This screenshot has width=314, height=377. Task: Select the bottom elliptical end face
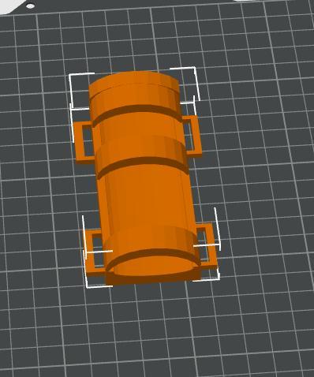[155, 266]
